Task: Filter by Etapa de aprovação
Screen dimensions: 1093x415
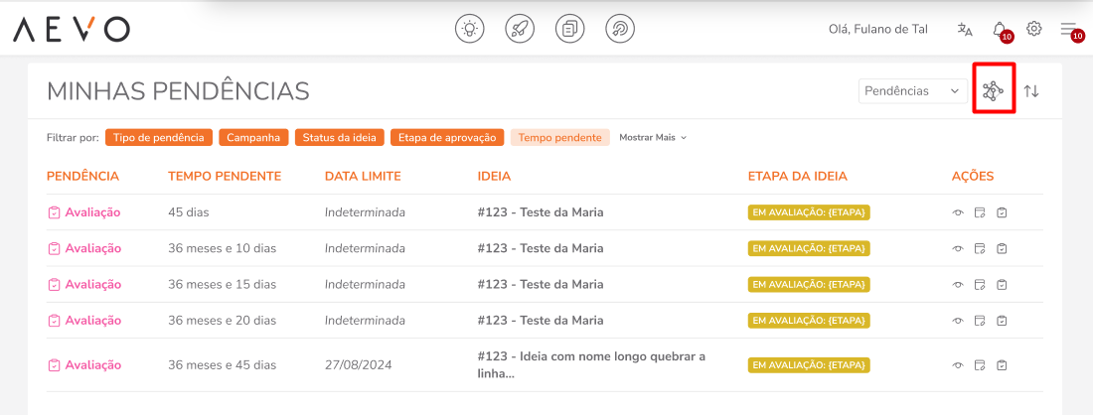Action: (447, 138)
